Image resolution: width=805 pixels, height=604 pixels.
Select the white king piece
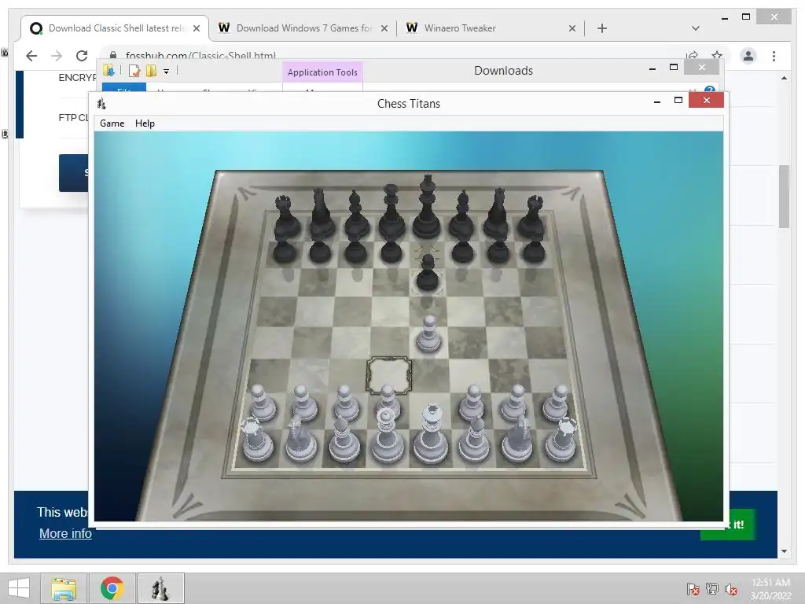(432, 434)
